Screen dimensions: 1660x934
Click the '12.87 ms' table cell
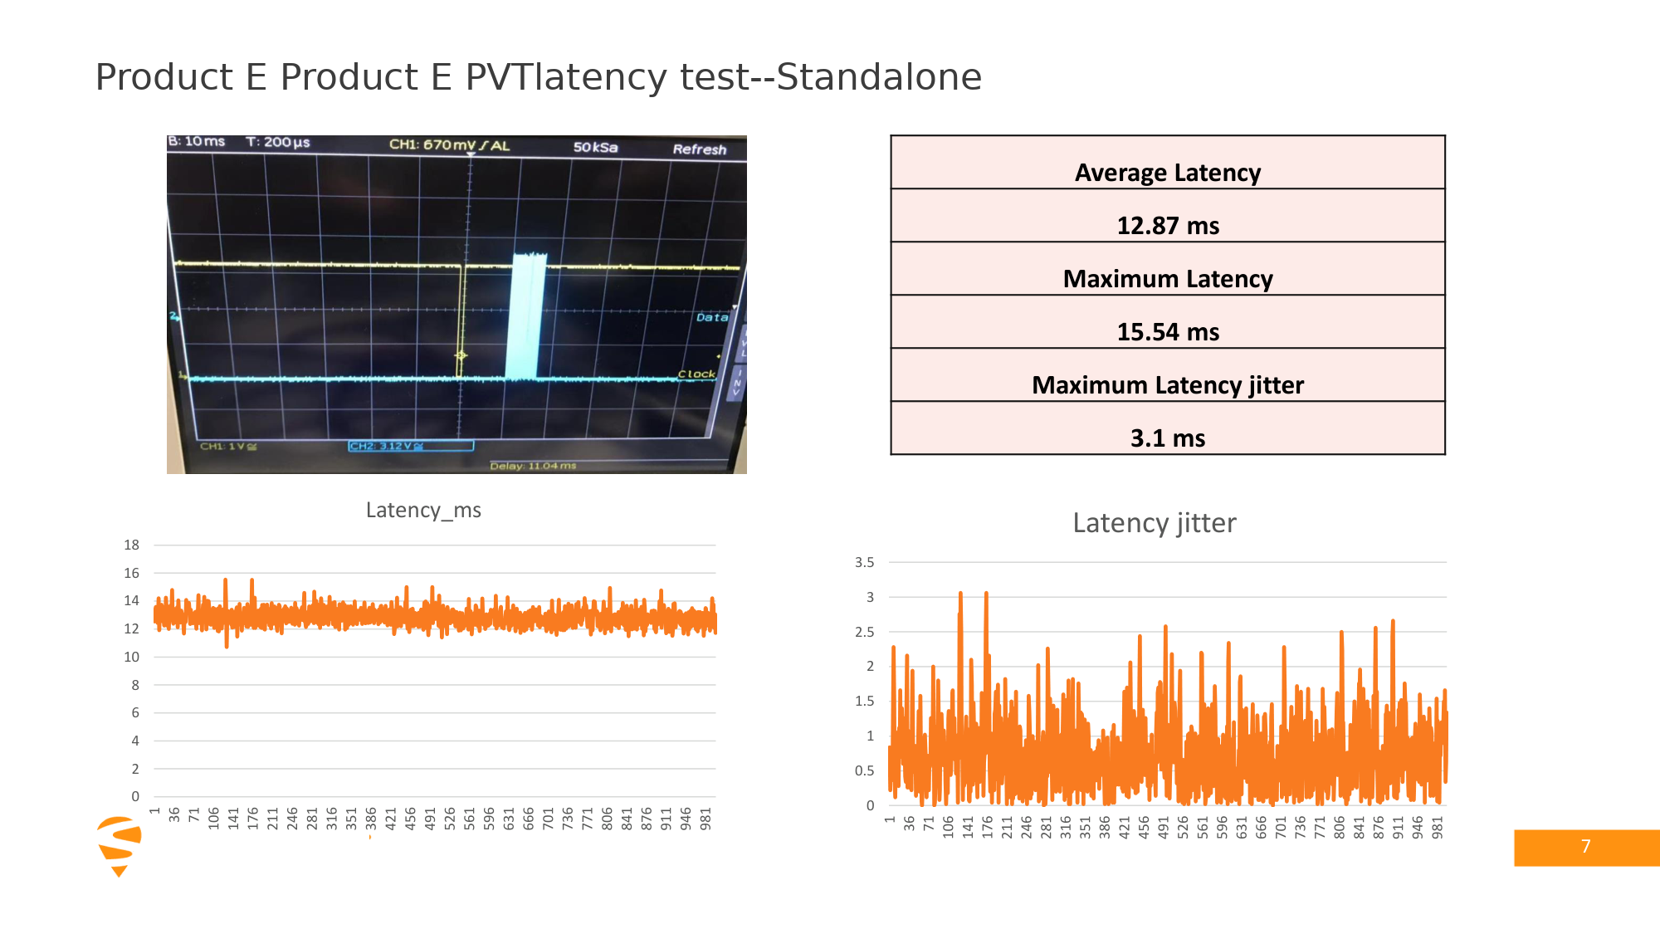pos(1168,216)
